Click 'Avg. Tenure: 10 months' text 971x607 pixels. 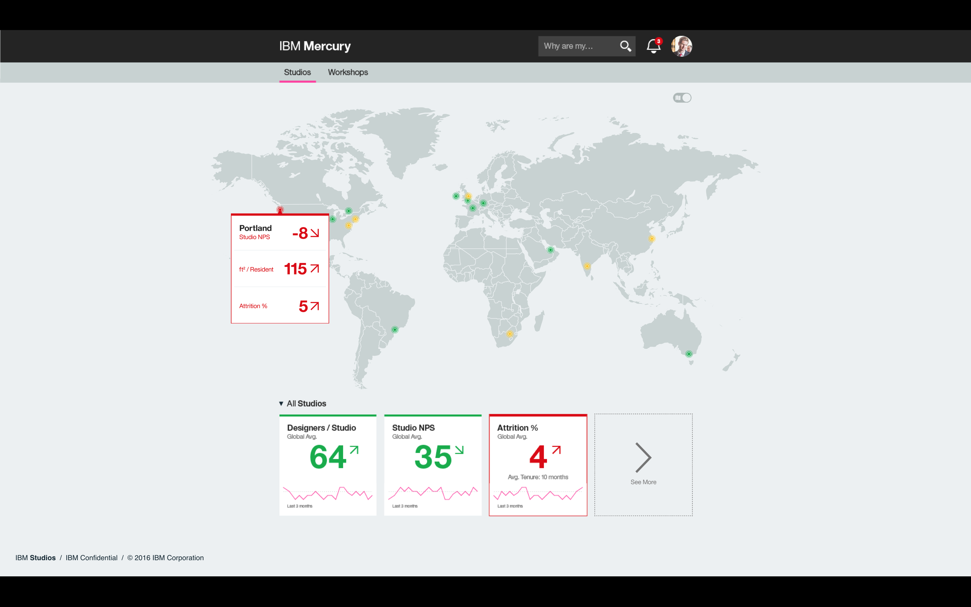click(538, 477)
